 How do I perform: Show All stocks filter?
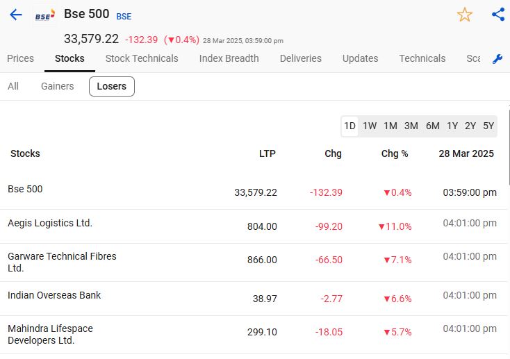(x=13, y=86)
